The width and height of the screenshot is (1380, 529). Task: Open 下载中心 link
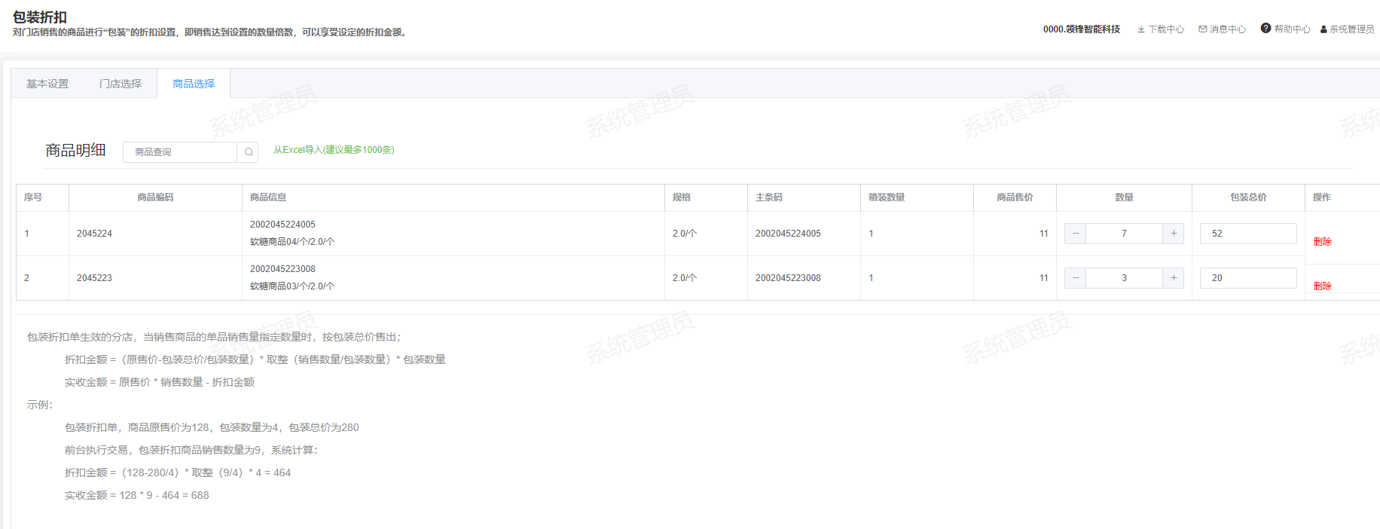click(1166, 29)
